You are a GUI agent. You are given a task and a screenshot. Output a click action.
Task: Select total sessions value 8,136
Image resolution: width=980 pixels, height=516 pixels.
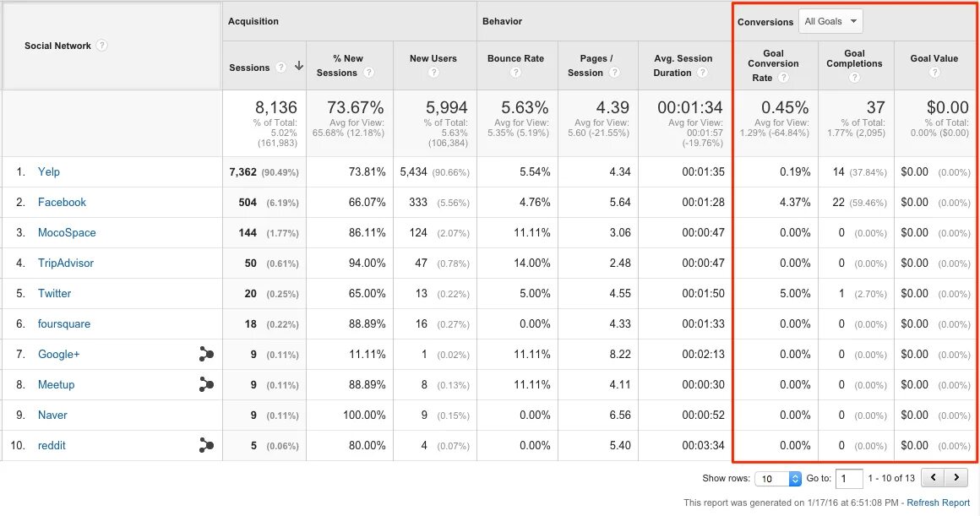coord(275,107)
